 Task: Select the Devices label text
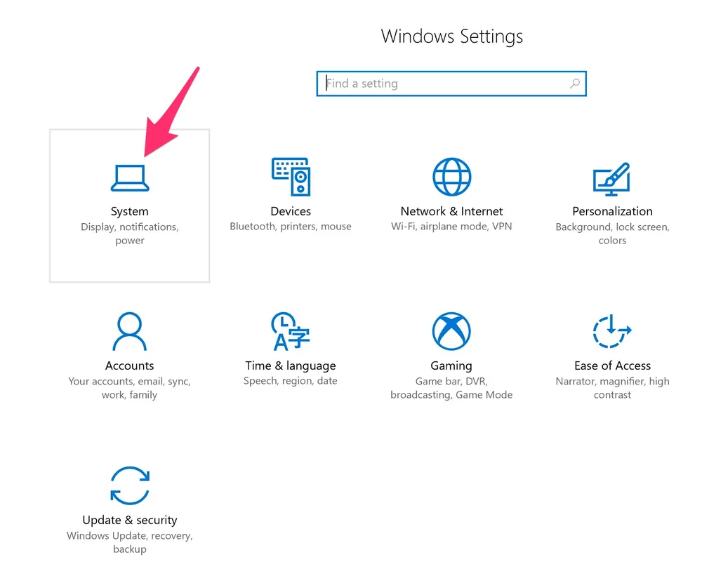click(x=291, y=211)
